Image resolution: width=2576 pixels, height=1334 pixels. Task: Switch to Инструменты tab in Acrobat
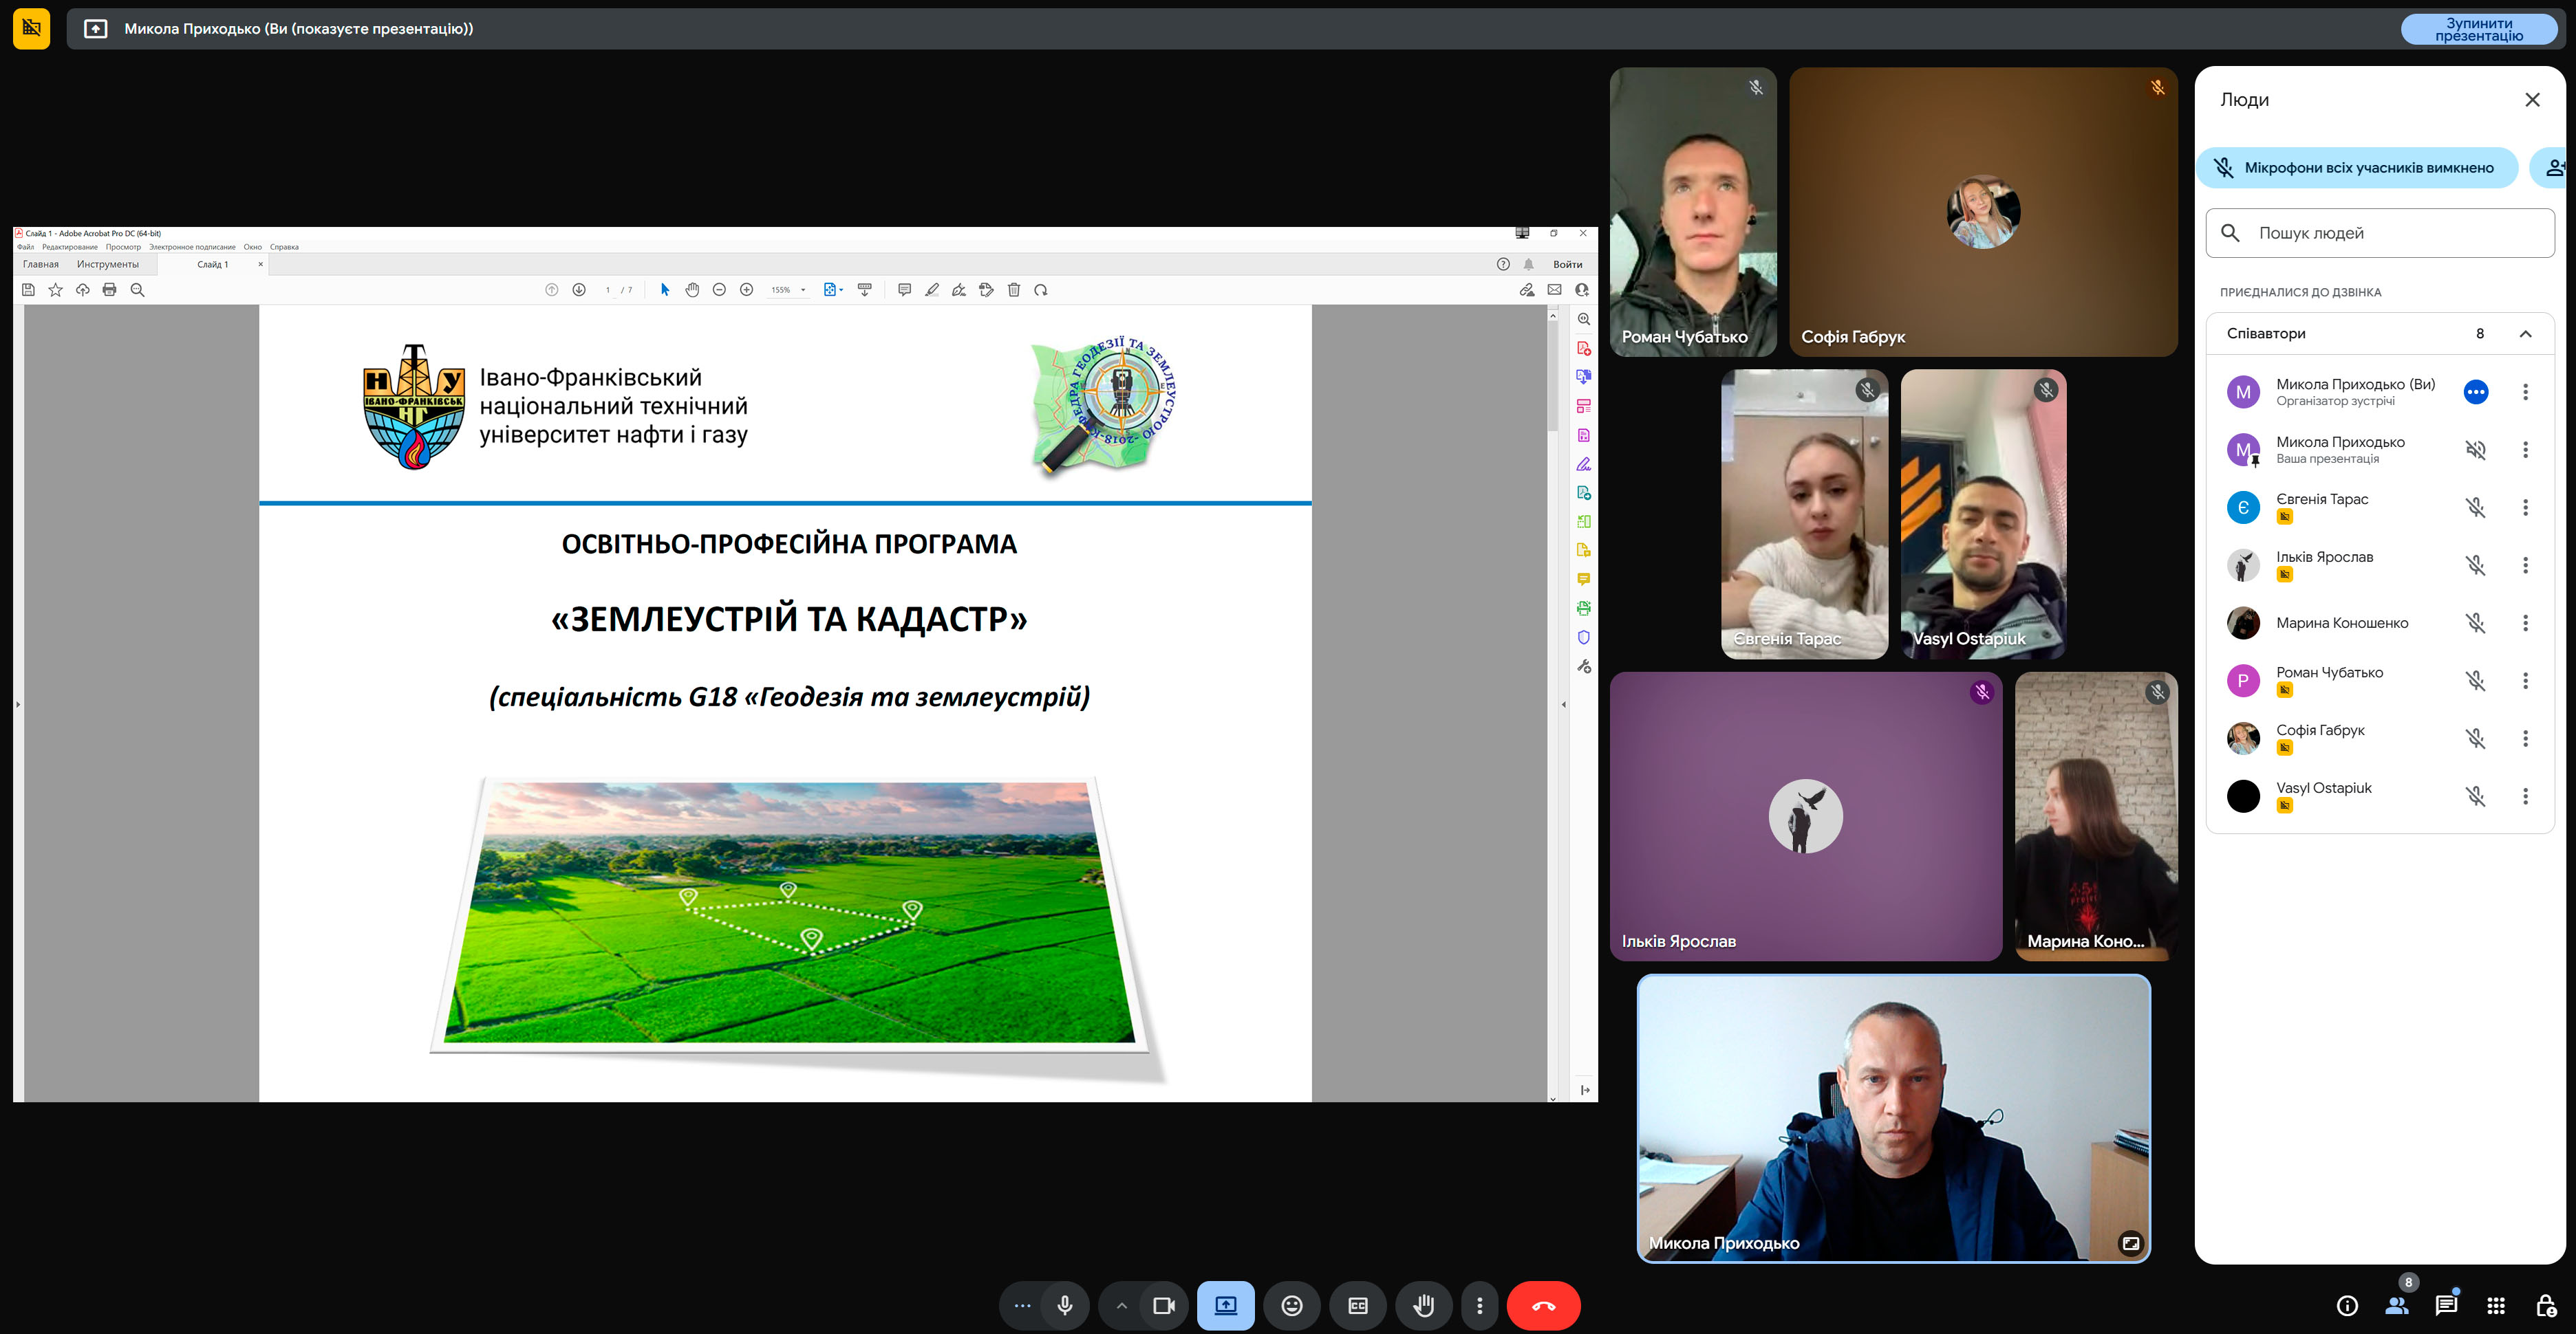[108, 265]
